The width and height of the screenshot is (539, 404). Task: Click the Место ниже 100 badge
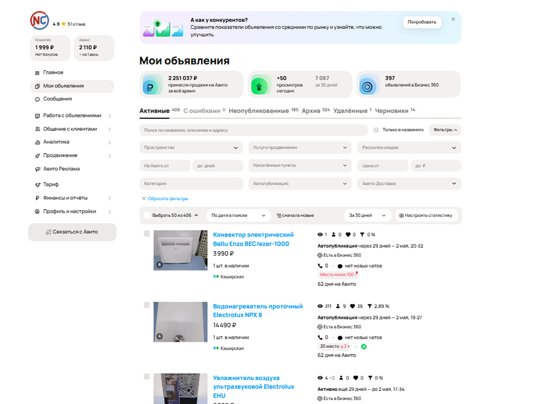[x=337, y=275]
